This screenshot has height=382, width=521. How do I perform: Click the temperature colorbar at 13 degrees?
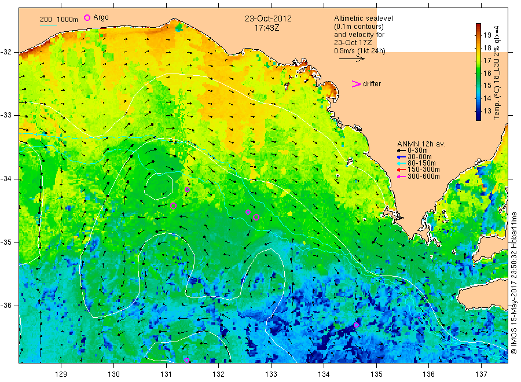point(479,111)
